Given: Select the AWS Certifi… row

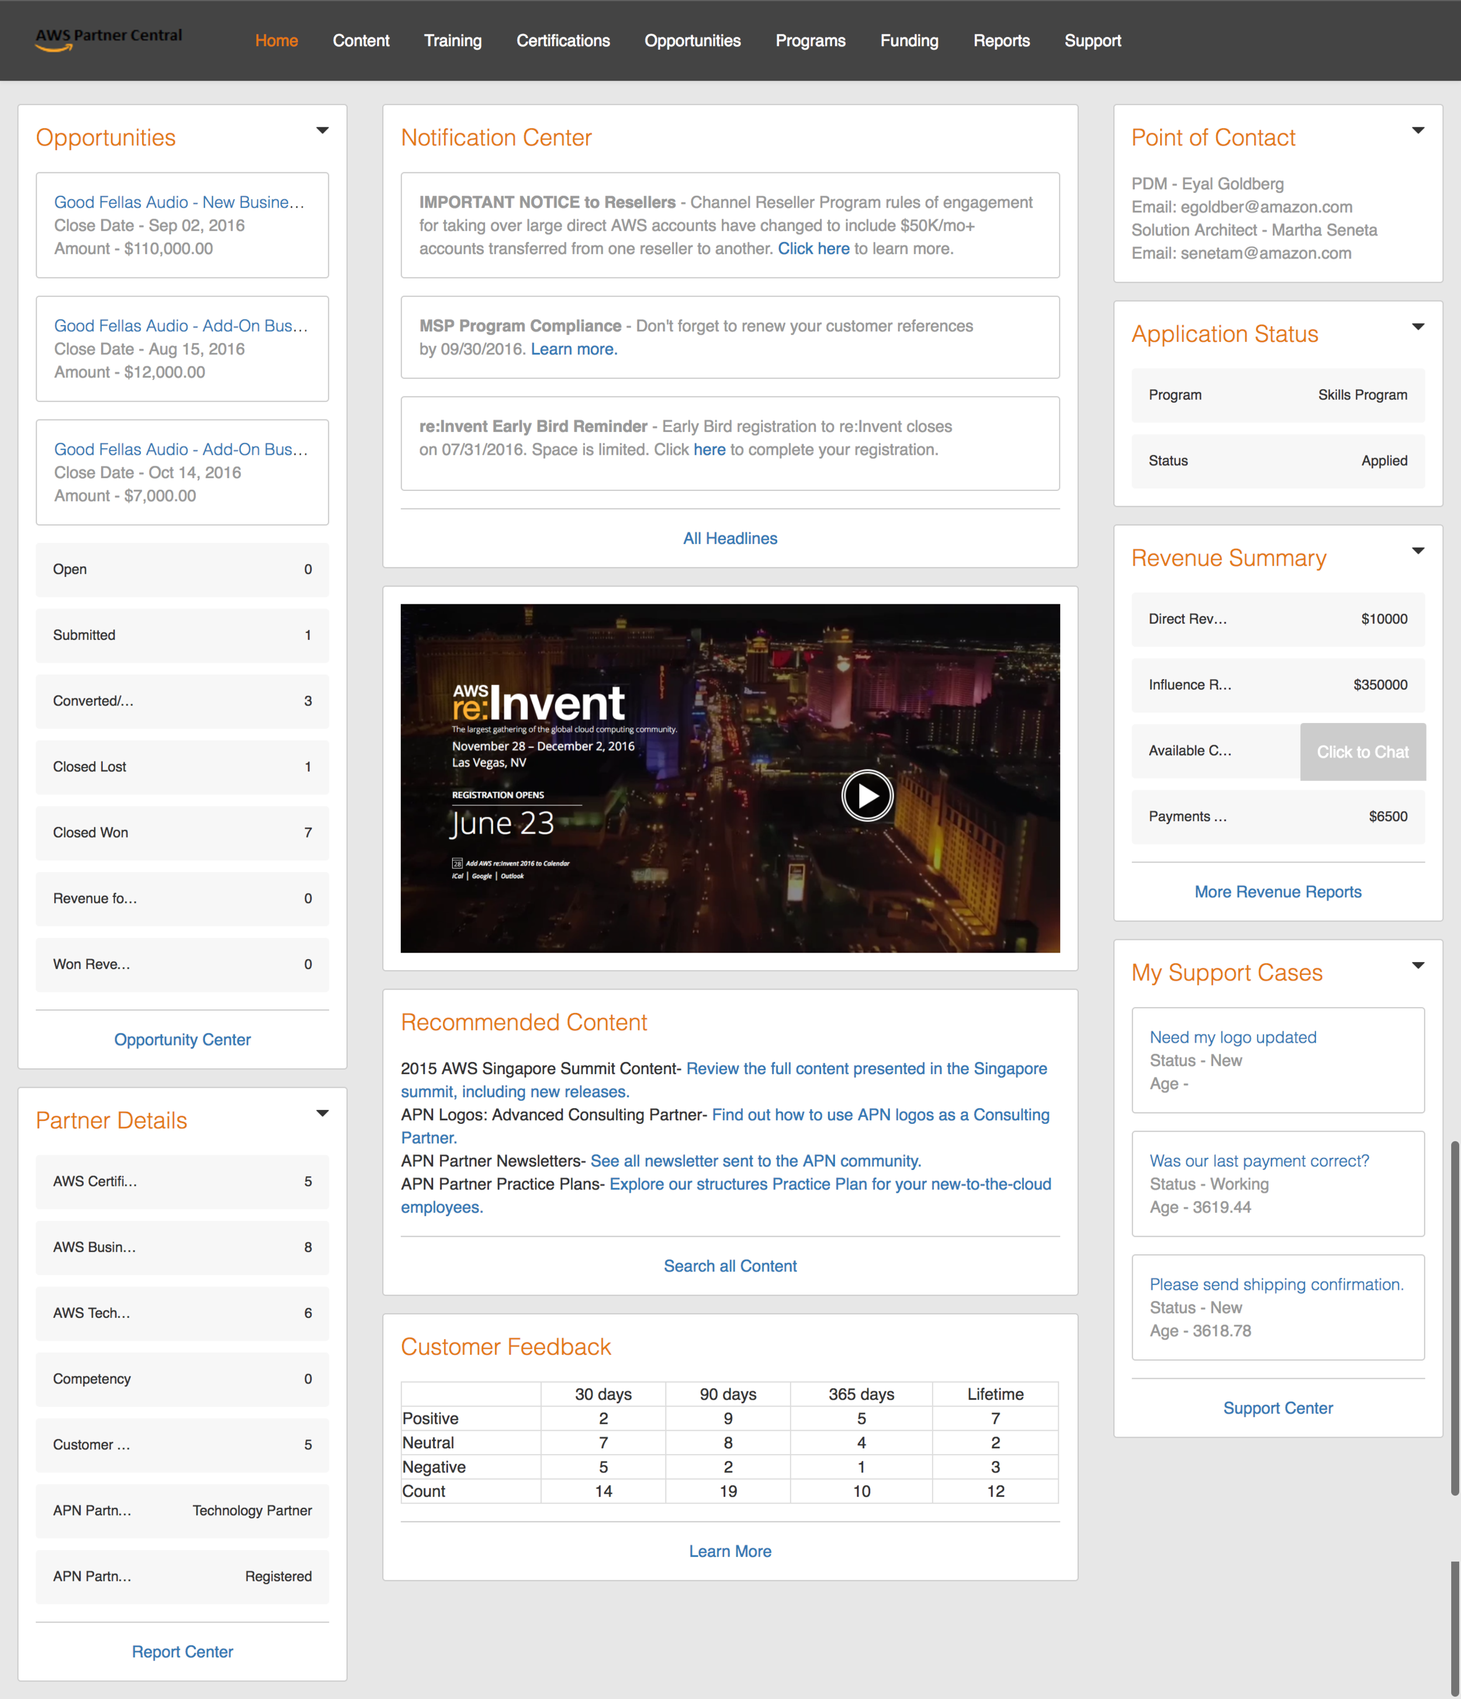Looking at the screenshot, I should click(182, 1182).
